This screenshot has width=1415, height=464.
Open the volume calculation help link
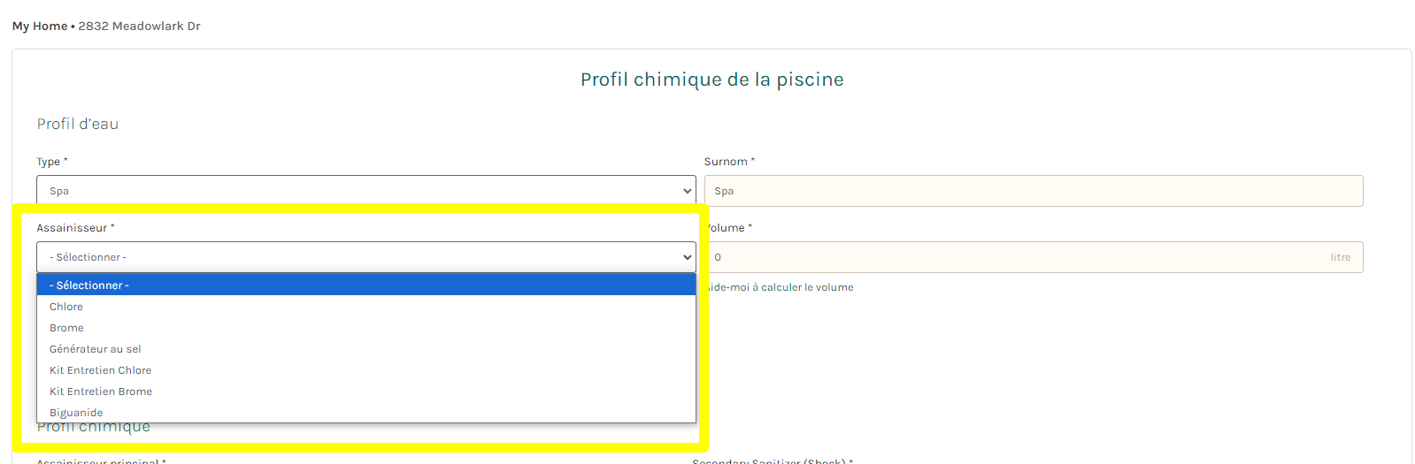click(779, 287)
